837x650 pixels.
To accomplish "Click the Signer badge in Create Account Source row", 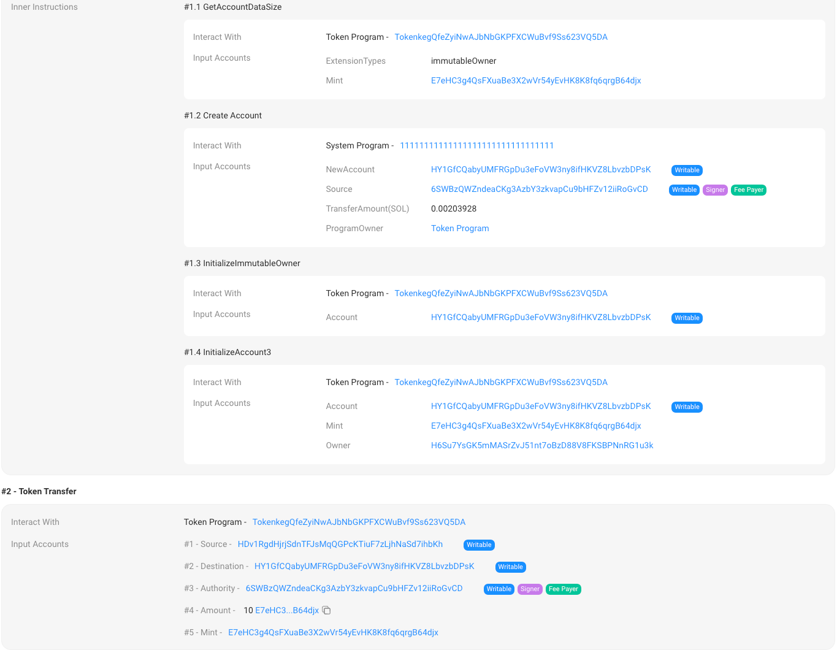I will (715, 190).
